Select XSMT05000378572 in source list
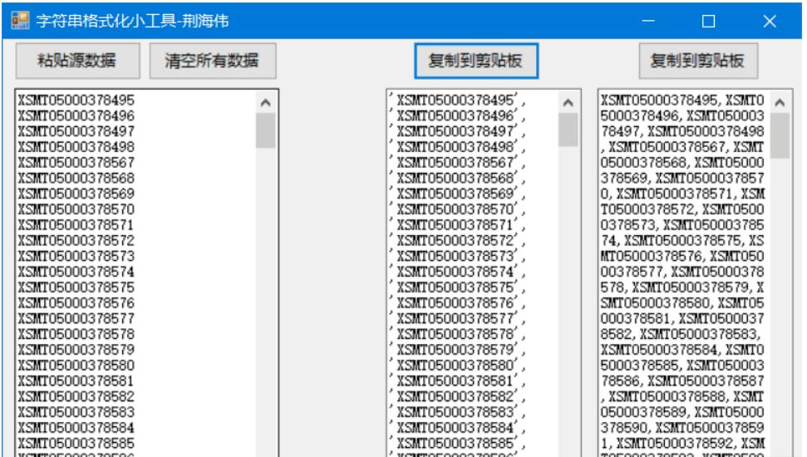807x457 pixels. pyautogui.click(x=76, y=240)
